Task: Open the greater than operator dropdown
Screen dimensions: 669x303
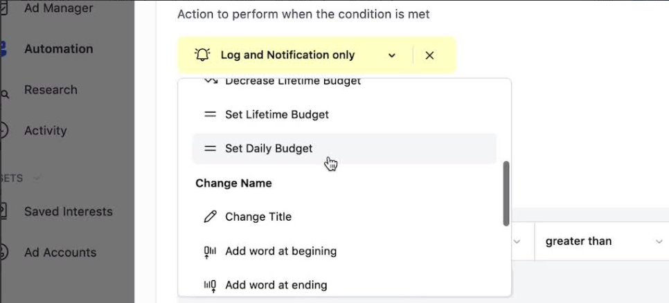Action: click(x=601, y=241)
